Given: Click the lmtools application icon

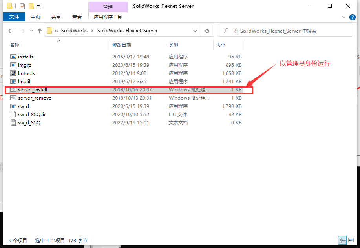Looking at the screenshot, I should pos(13,73).
